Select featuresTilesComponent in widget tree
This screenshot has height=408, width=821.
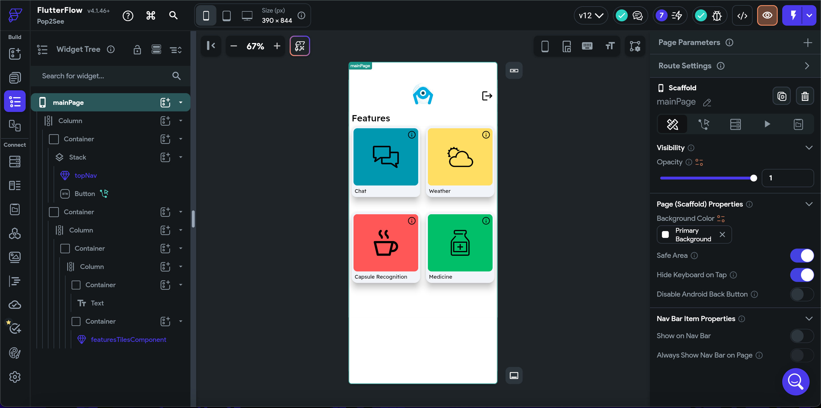click(128, 340)
